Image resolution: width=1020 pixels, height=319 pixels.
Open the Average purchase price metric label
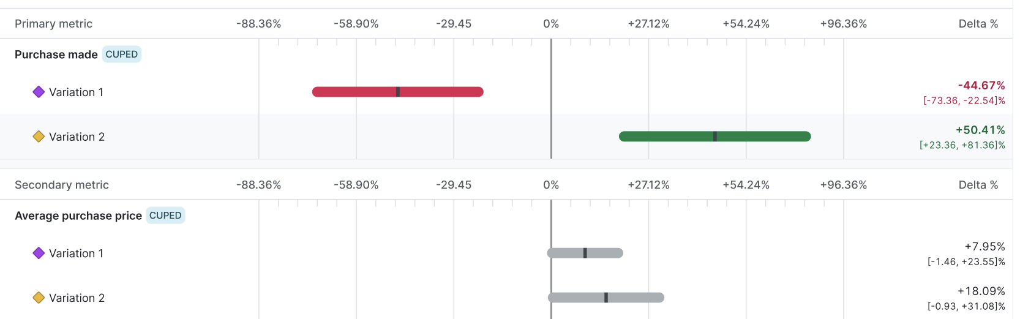coord(78,216)
